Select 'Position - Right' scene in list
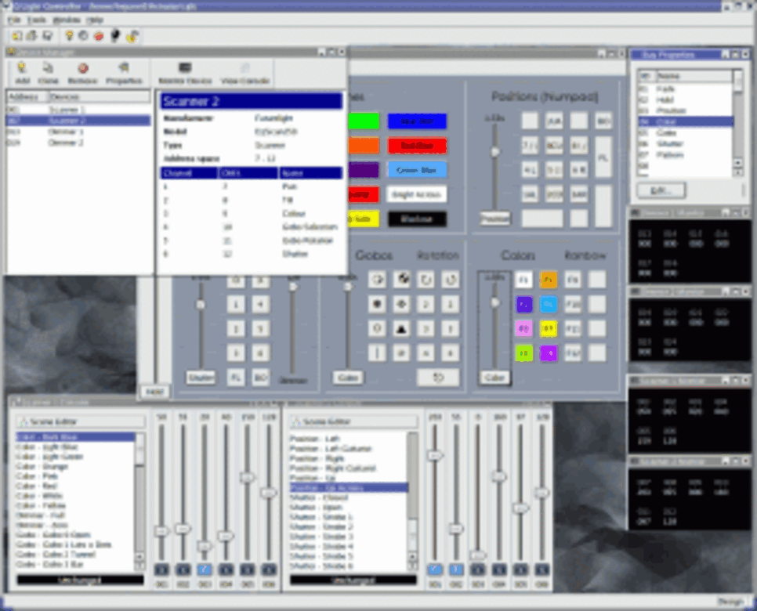Image resolution: width=757 pixels, height=611 pixels. 349,458
